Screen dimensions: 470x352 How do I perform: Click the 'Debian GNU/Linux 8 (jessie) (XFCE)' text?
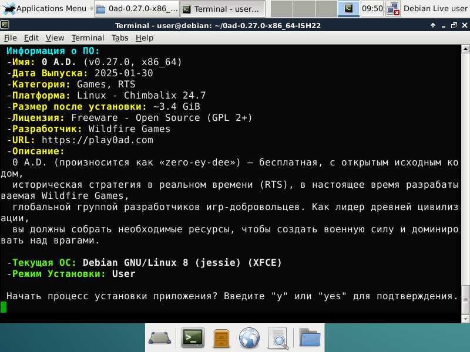[x=182, y=262]
